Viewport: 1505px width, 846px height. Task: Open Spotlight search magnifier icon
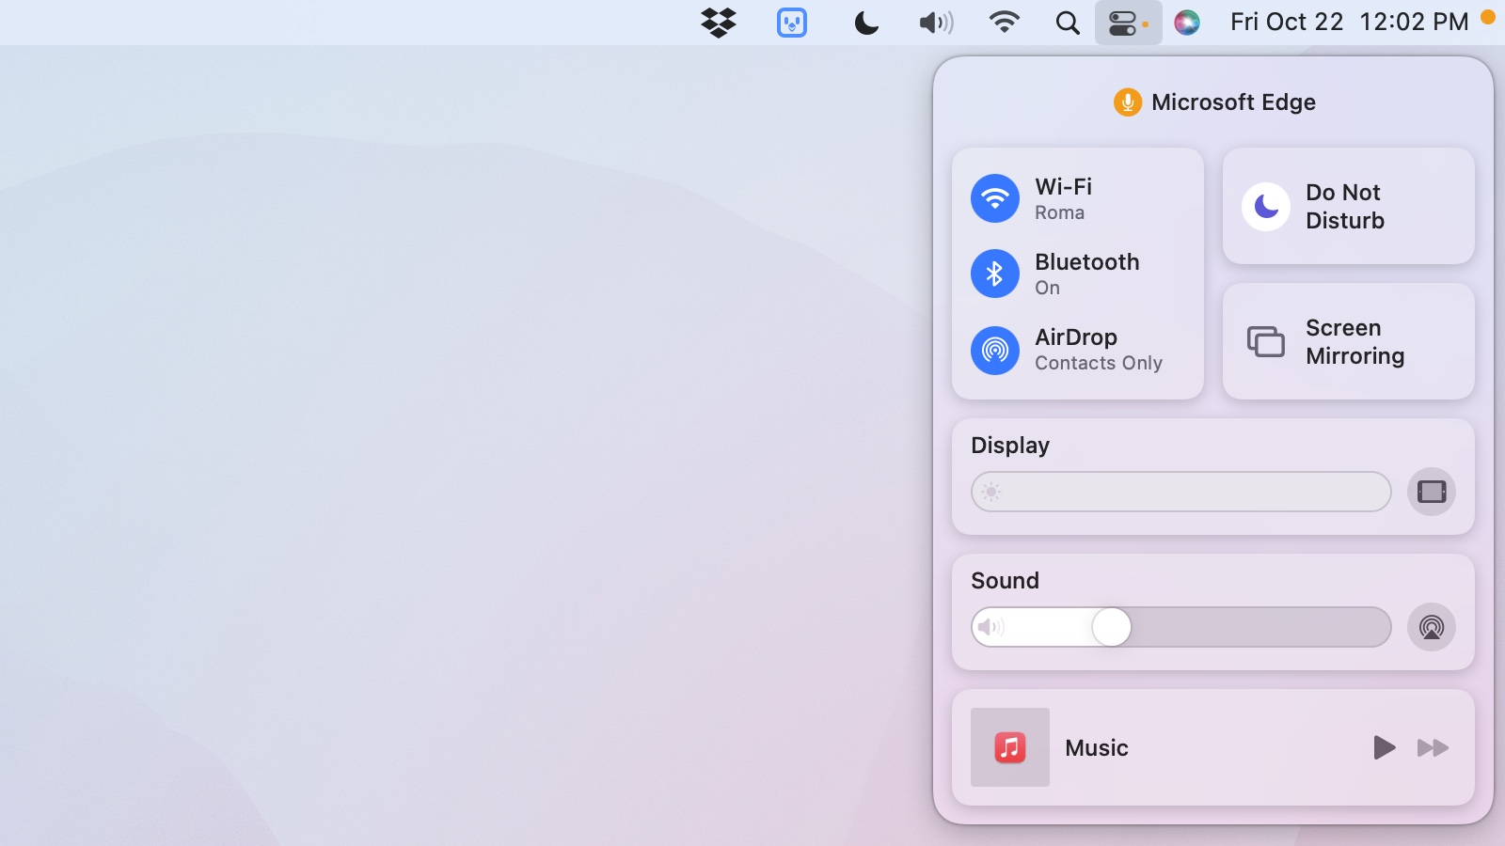[1068, 23]
